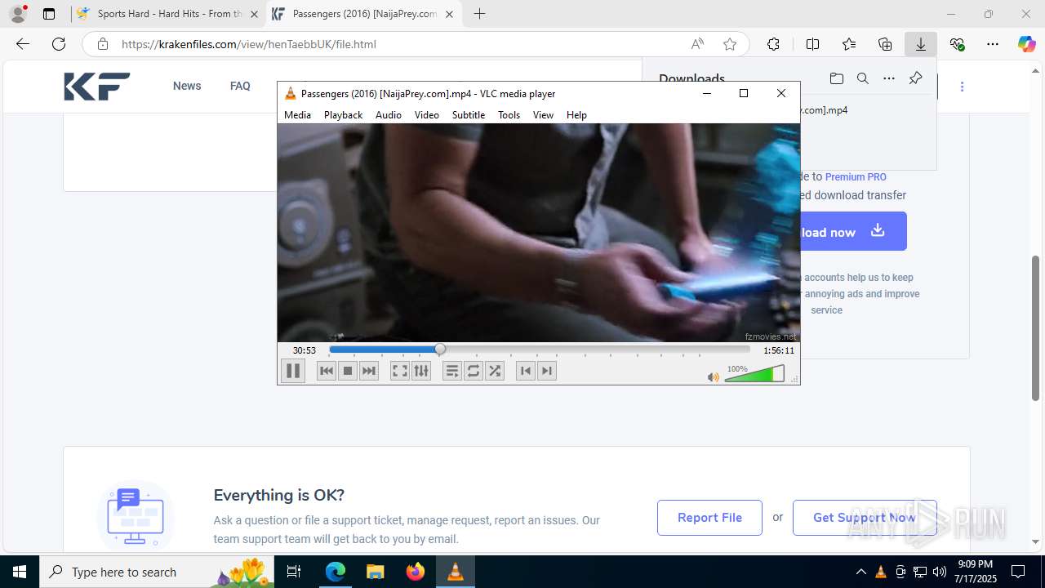This screenshot has width=1045, height=588.
Task: Stop playback in VLC
Action: [x=348, y=371]
